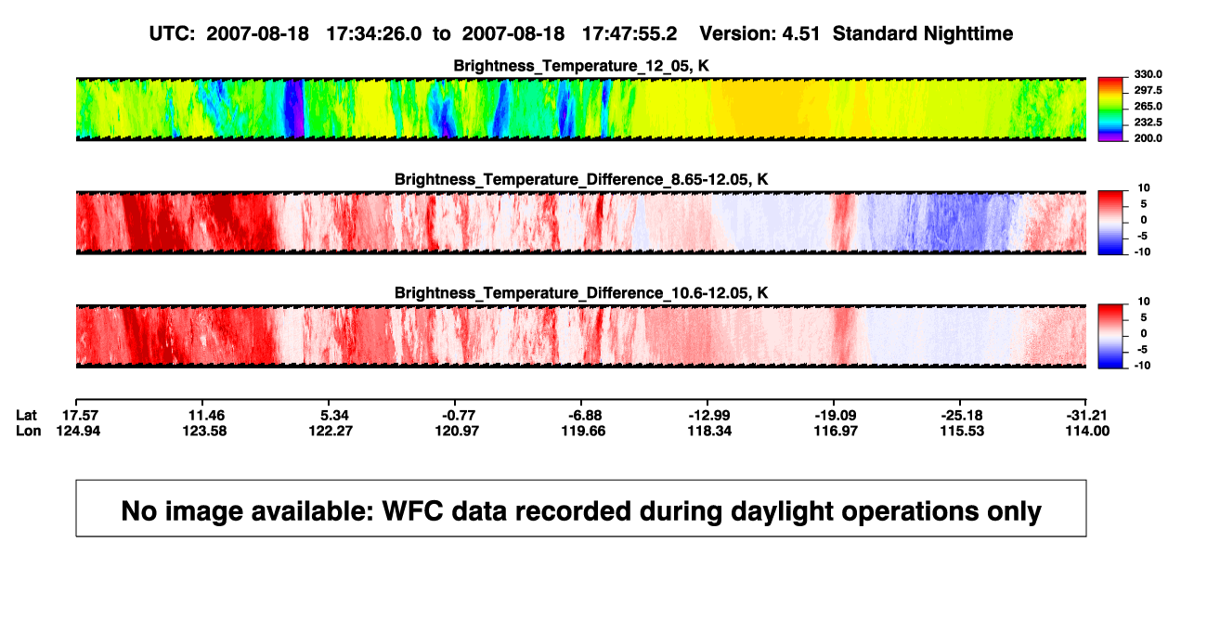This screenshot has height=619, width=1207.
Task: Click the 'Lon' axis row label
Action: (29, 431)
